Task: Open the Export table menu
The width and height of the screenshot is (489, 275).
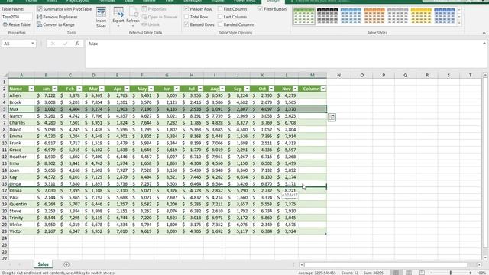Action: click(118, 18)
